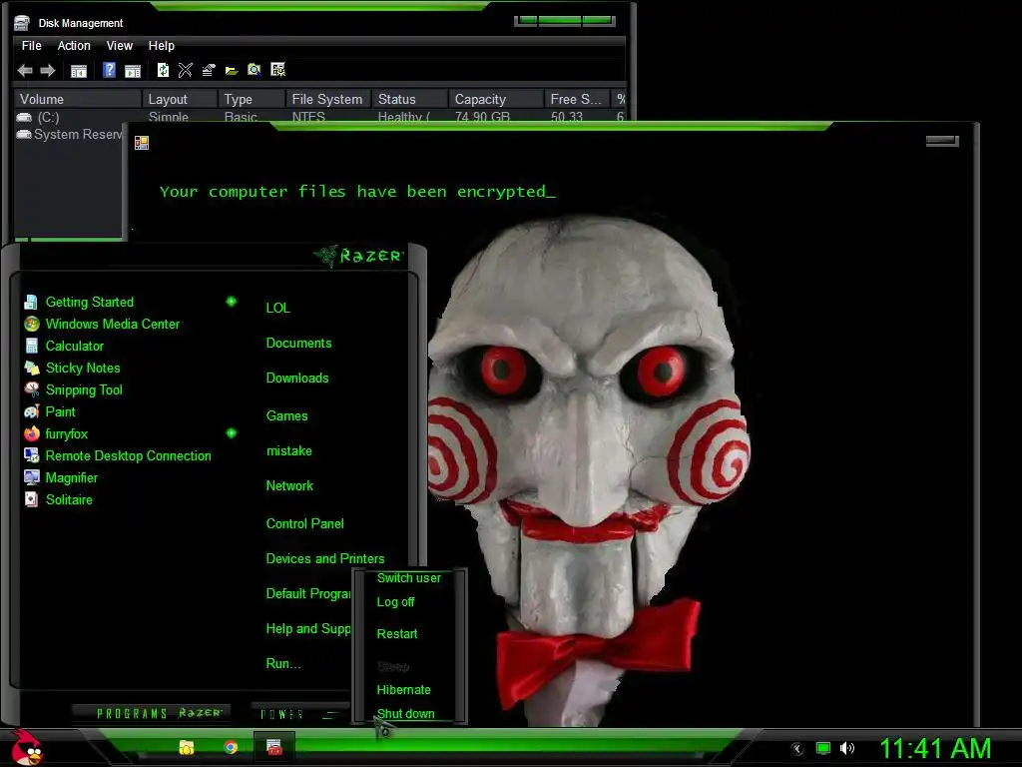Click the Back arrow in Disk Management toolbar
Viewport: 1022px width, 767px height.
tap(25, 71)
